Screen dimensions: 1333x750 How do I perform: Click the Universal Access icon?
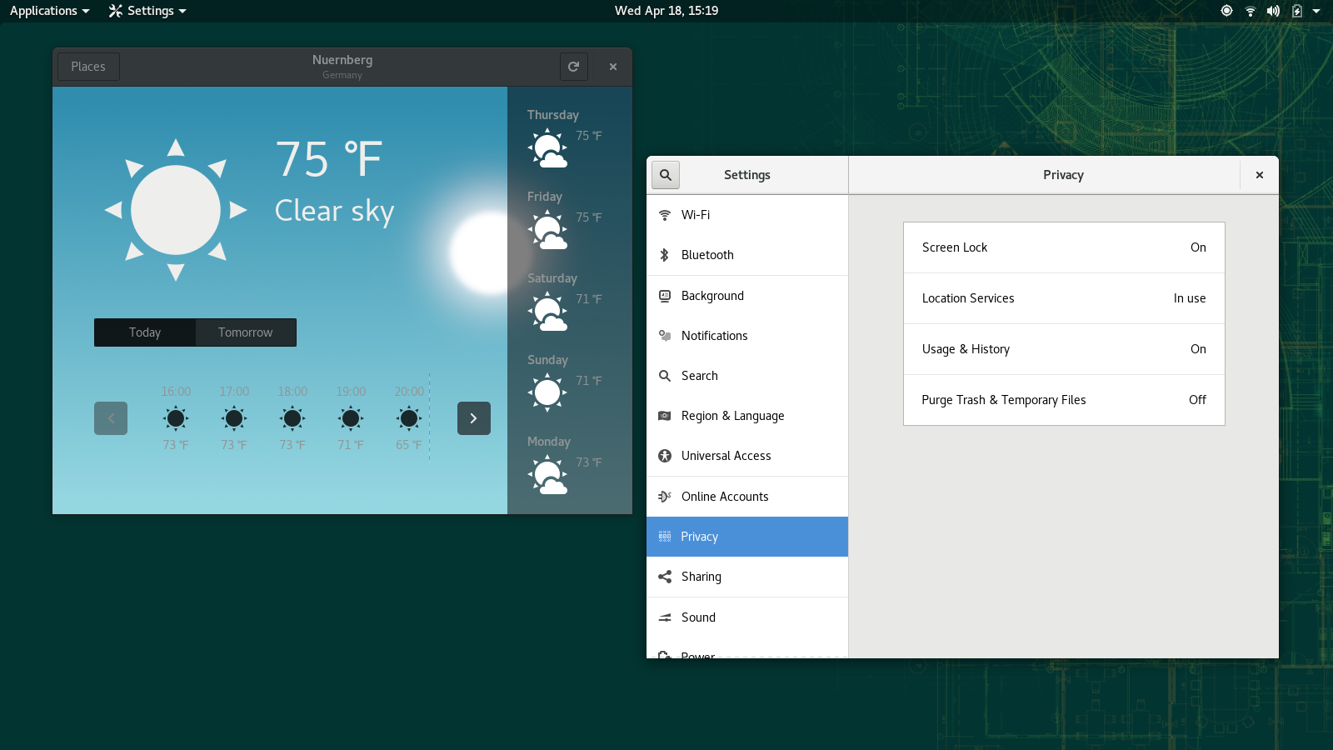665,456
